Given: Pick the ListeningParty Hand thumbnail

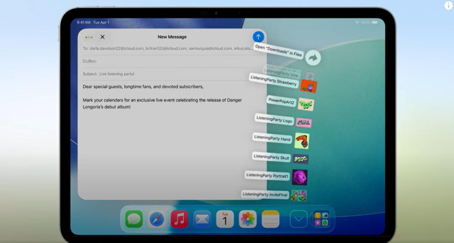Looking at the screenshot, I should pyautogui.click(x=302, y=141).
